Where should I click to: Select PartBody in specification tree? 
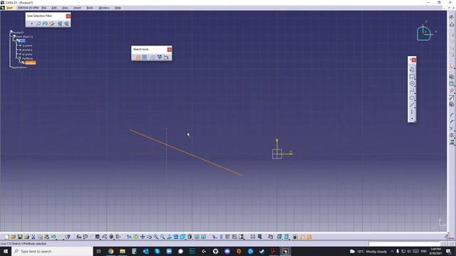[x=28, y=58]
